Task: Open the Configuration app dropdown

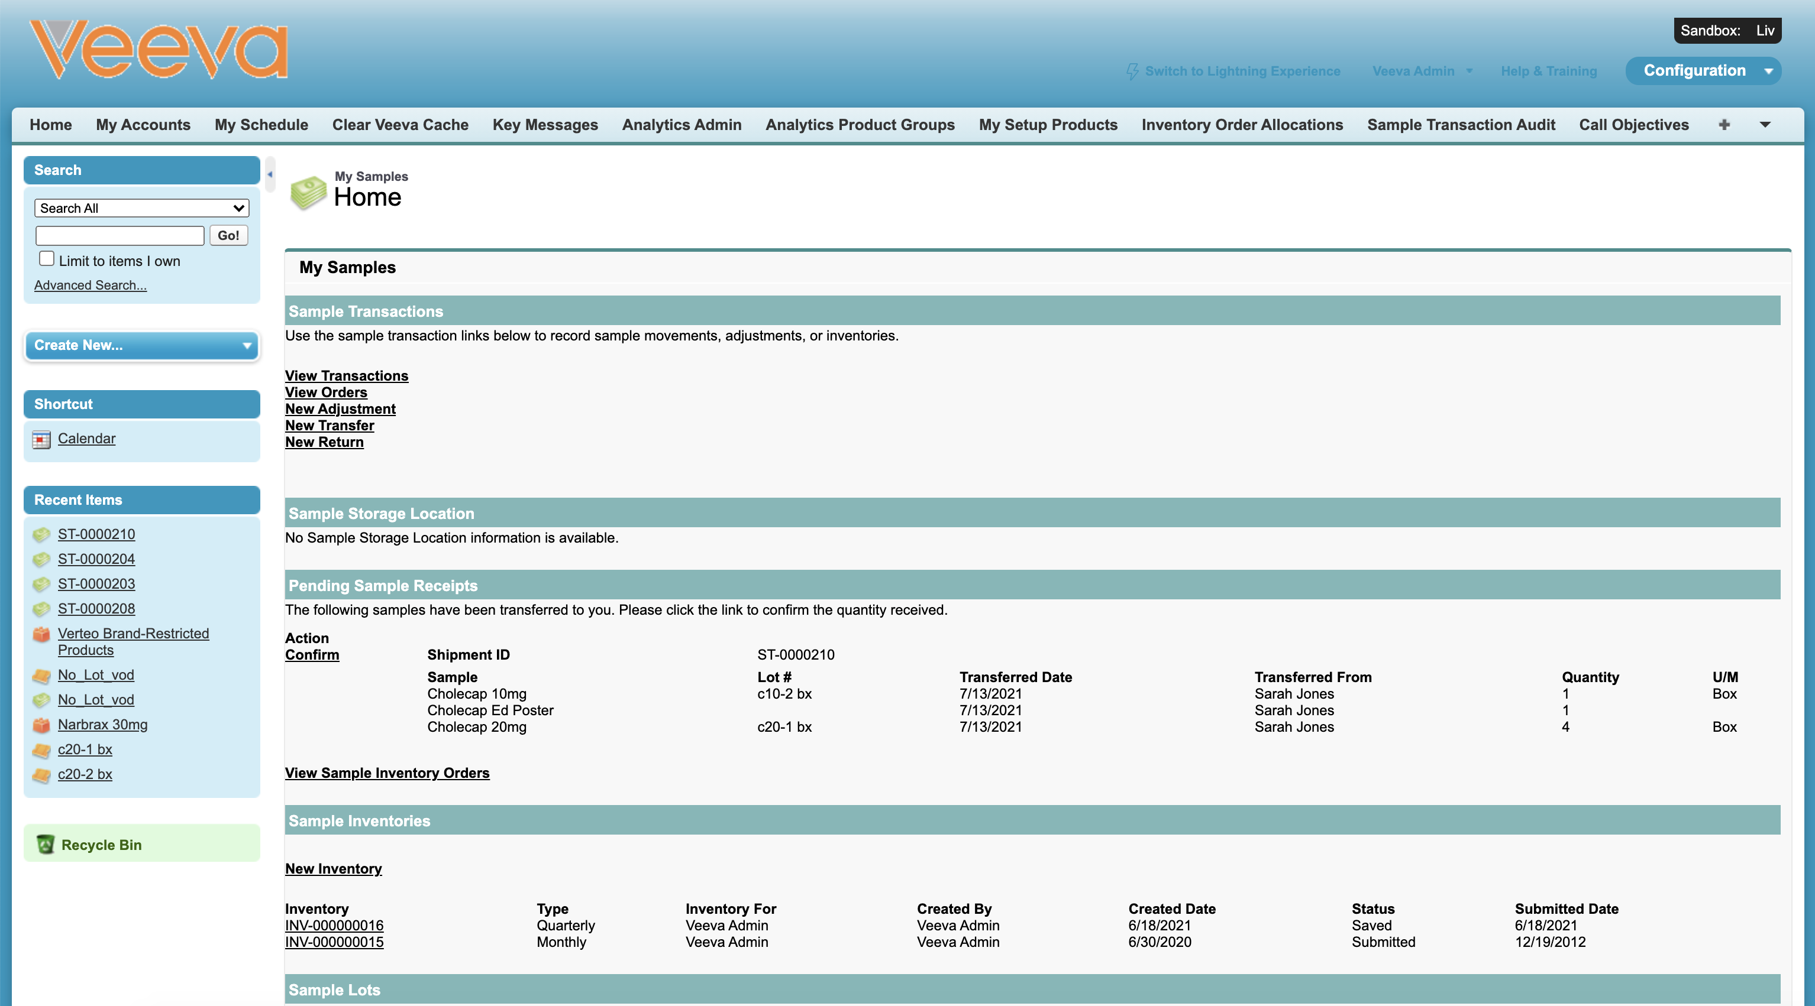Action: click(1768, 70)
